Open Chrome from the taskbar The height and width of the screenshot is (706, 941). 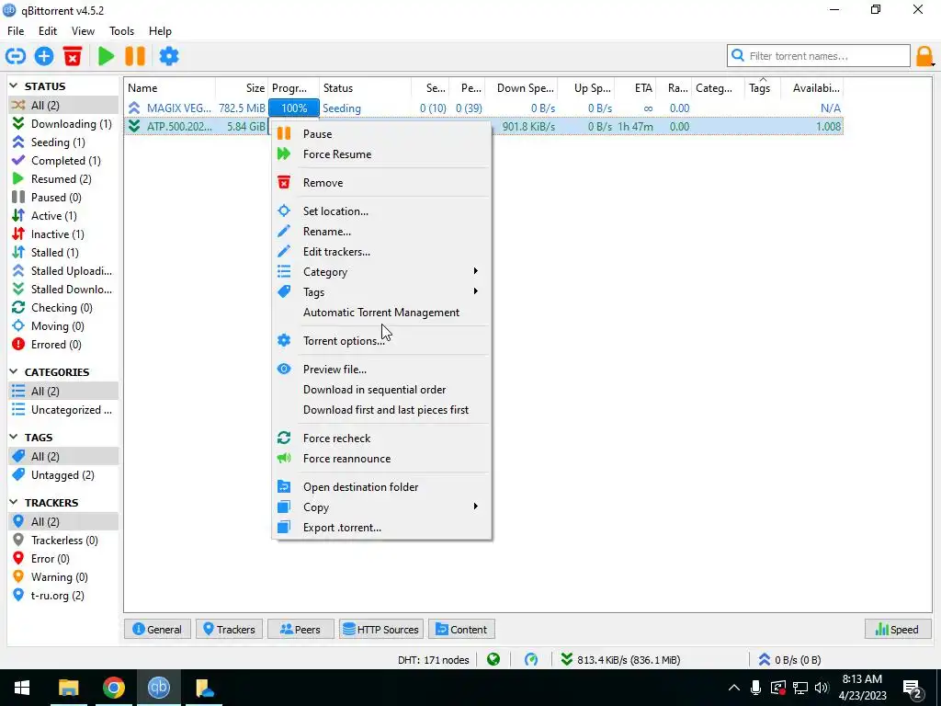(x=113, y=688)
